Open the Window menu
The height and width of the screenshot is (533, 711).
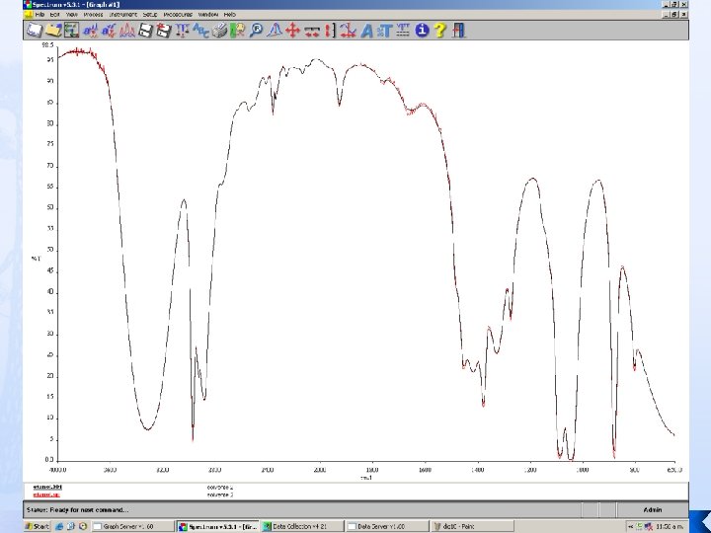[208, 15]
